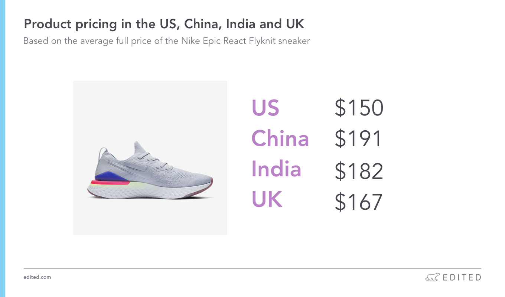Click the light blue side bar
The width and height of the screenshot is (505, 297).
[x=3, y=148]
